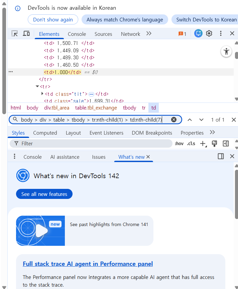Show more styles sidebar tabs chevron
238x289 pixels.
(213, 132)
